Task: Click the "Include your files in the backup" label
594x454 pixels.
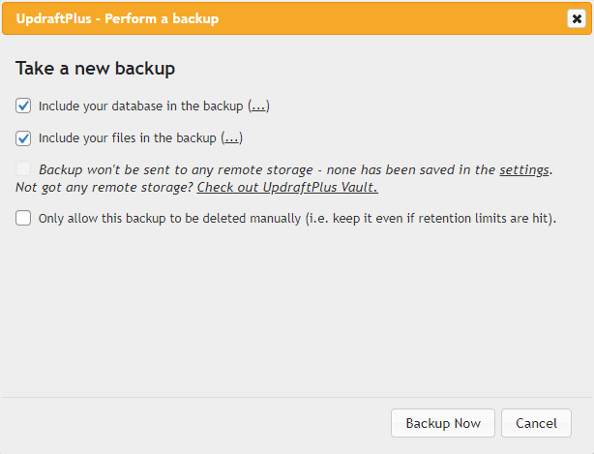Action: [128, 137]
